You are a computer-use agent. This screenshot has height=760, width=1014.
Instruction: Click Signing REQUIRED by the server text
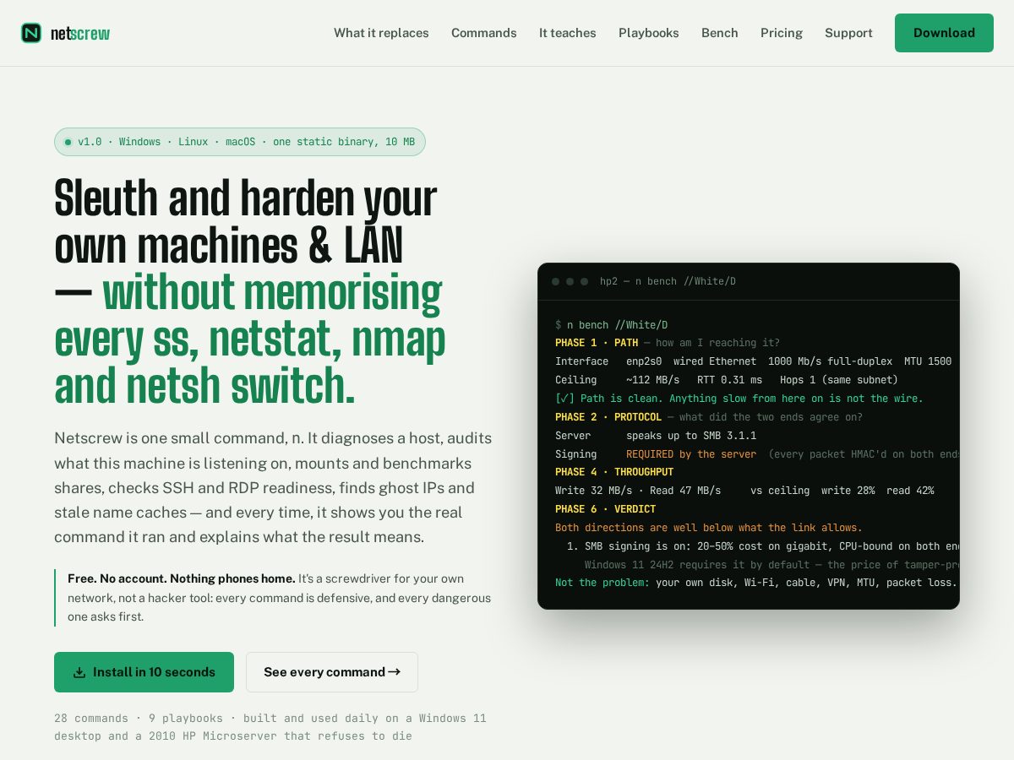click(x=656, y=454)
